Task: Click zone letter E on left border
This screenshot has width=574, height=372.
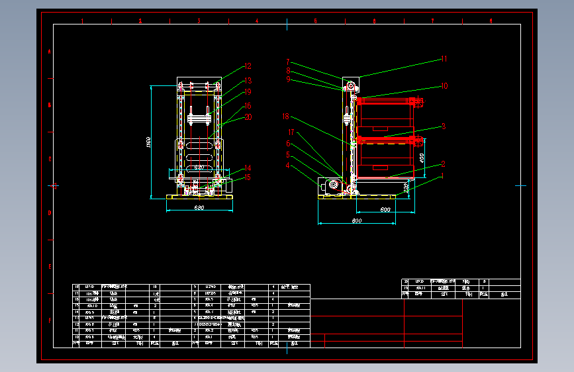Action: point(50,267)
